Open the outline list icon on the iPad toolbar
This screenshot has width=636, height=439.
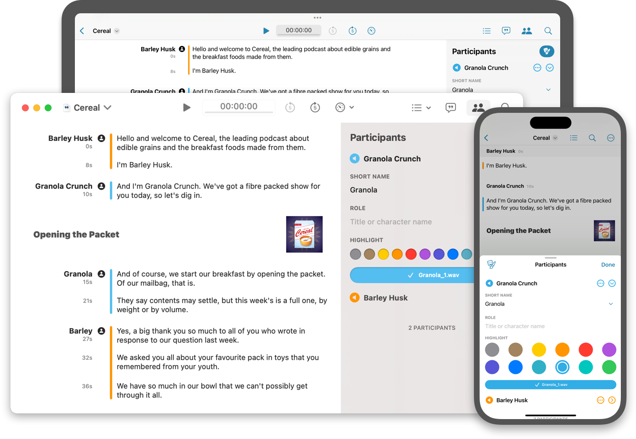[486, 31]
